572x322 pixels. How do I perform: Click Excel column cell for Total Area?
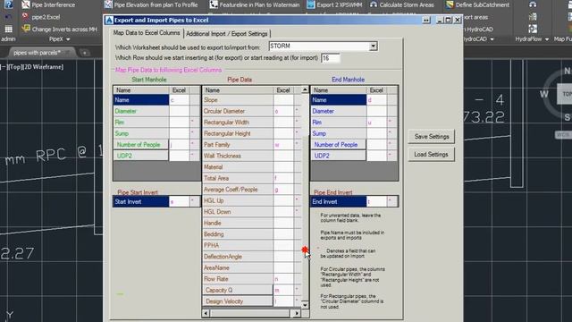pos(283,178)
